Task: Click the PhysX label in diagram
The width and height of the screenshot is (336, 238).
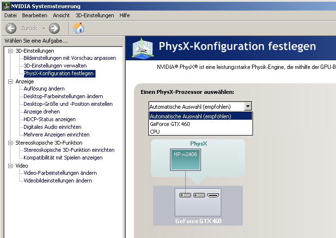Action: 199,144
